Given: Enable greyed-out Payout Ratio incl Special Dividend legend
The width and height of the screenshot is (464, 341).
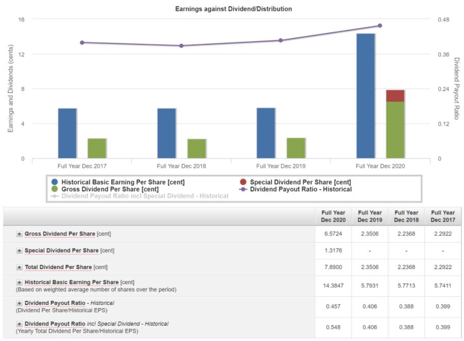Looking at the screenshot, I should 144,196.
